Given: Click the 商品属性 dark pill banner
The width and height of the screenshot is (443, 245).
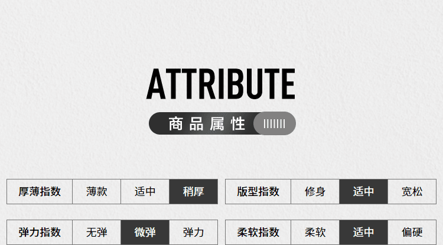Looking at the screenshot, I should pos(222,123).
